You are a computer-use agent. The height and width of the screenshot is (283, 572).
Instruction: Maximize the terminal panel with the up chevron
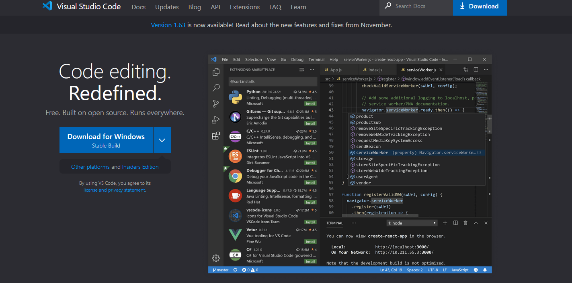[x=476, y=223]
